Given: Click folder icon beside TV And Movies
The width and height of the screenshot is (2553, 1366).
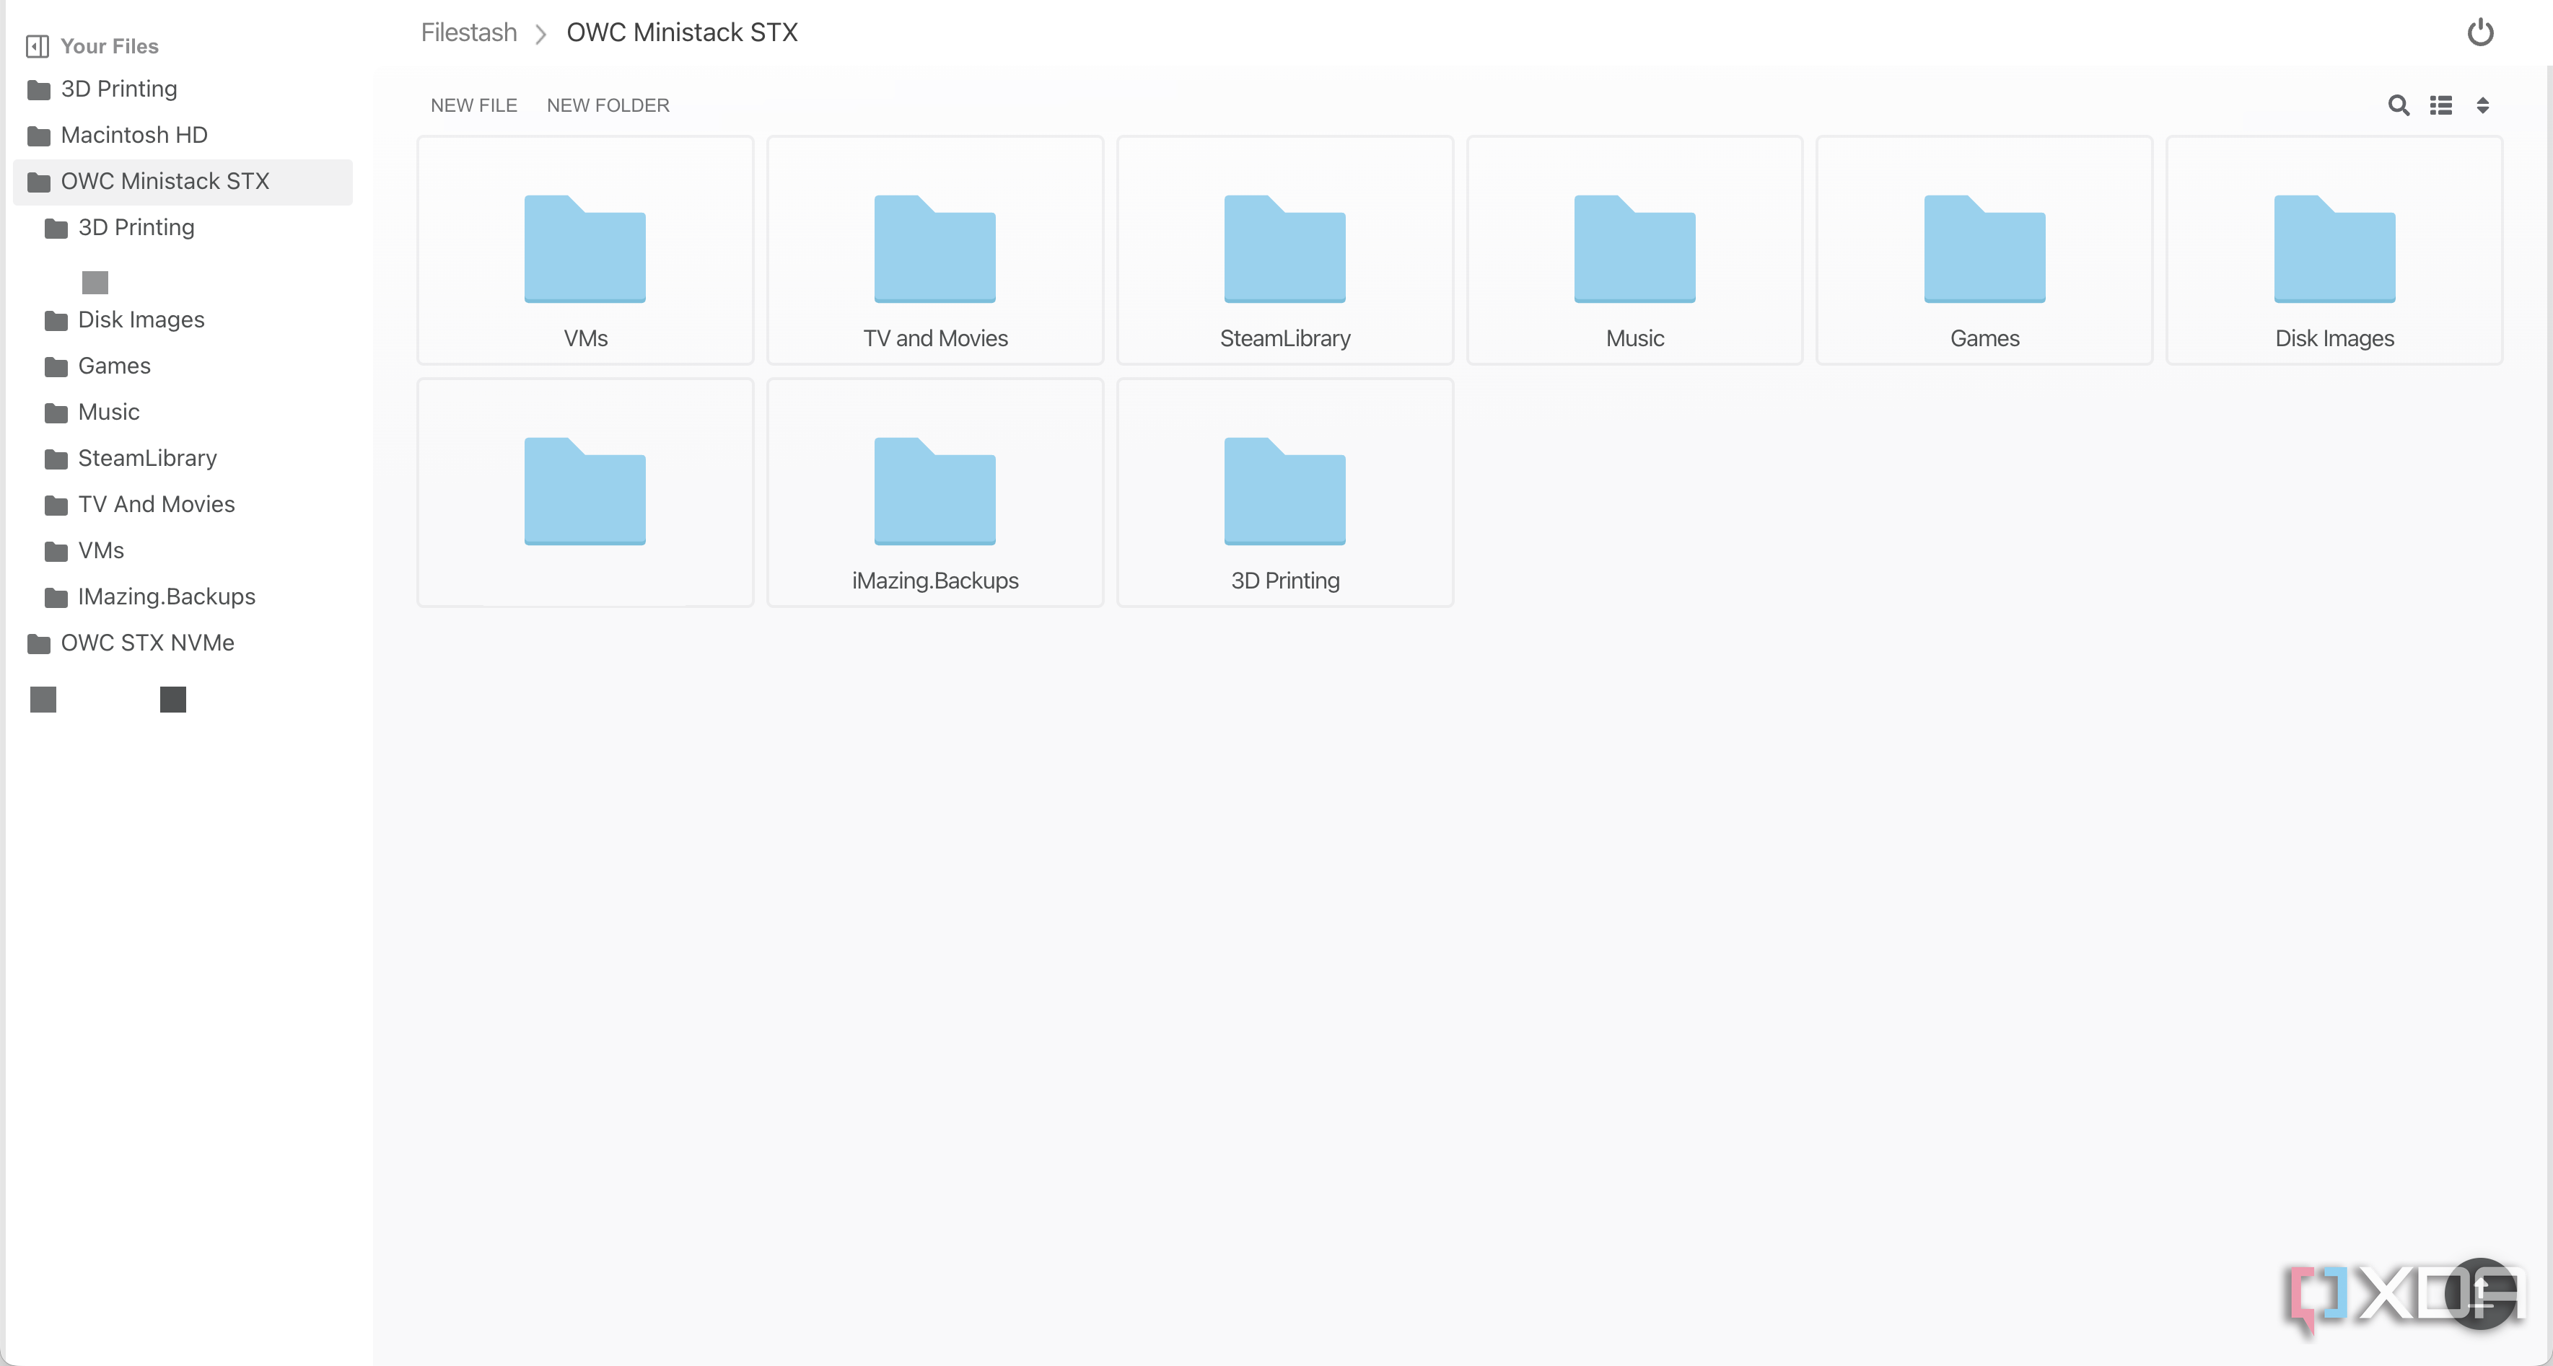Looking at the screenshot, I should tap(56, 505).
